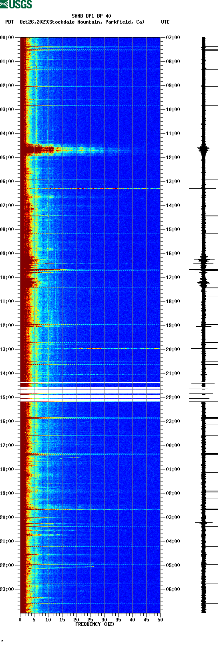Click the 04:00 UTC time label
The width and height of the screenshot is (221, 645).
pos(173,541)
